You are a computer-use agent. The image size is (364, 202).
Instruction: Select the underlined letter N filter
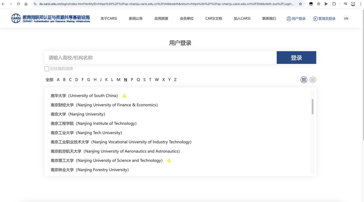tap(126, 80)
